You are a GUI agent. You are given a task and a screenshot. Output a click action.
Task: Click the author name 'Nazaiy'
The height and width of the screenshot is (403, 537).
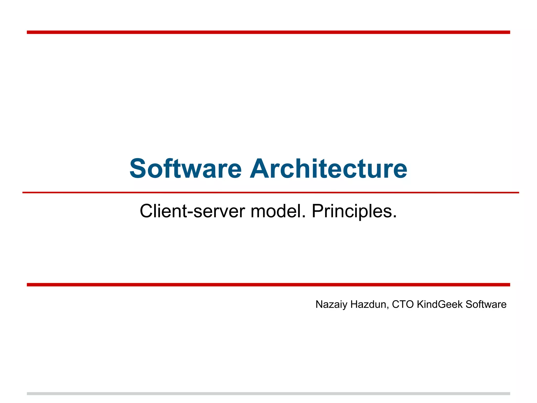click(x=331, y=304)
